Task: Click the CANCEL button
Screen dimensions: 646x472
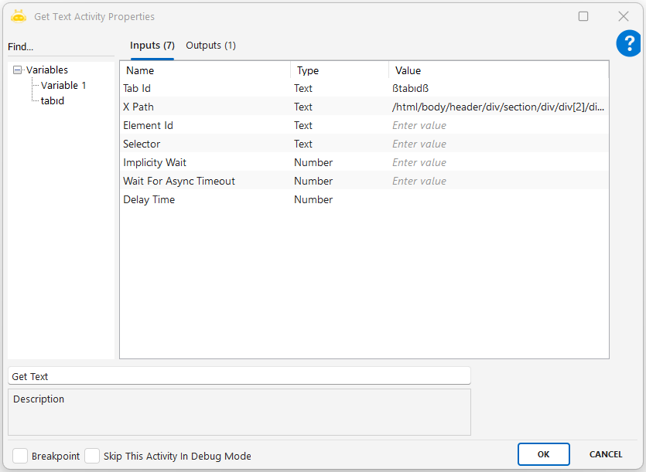Action: 606,454
